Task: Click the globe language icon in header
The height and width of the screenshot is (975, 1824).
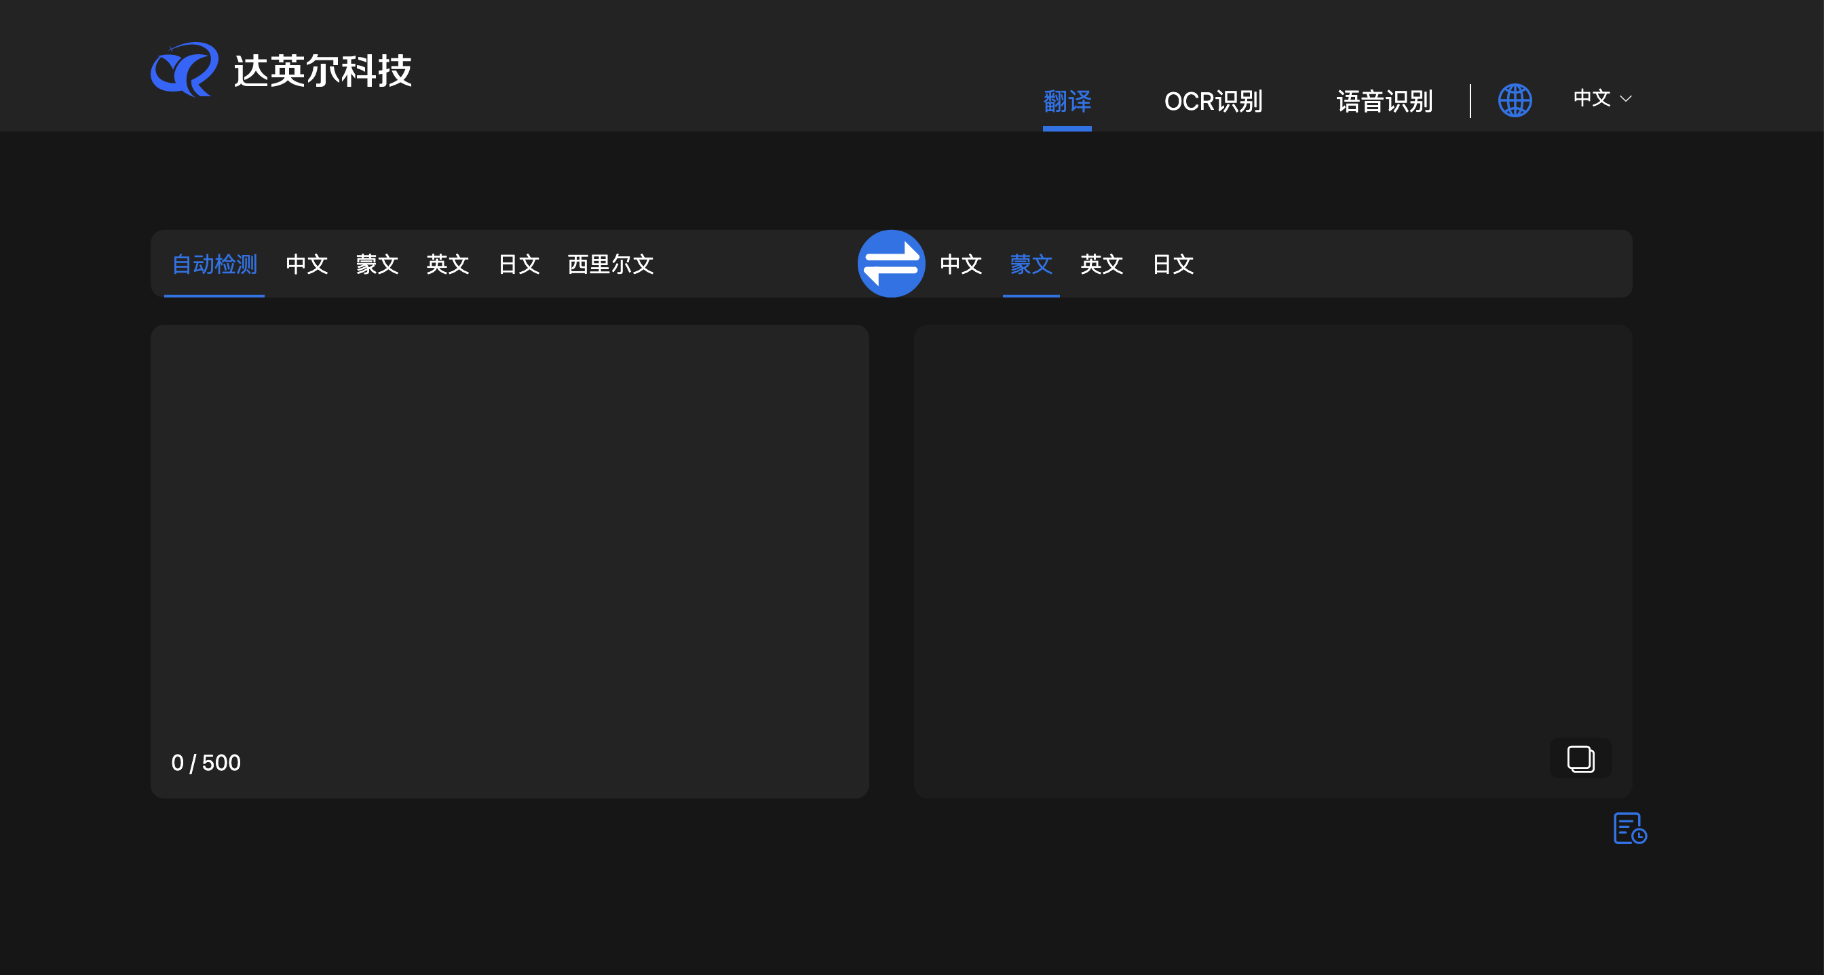Action: (x=1515, y=100)
